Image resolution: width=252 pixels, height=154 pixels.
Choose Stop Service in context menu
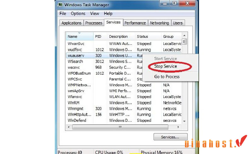166,66
